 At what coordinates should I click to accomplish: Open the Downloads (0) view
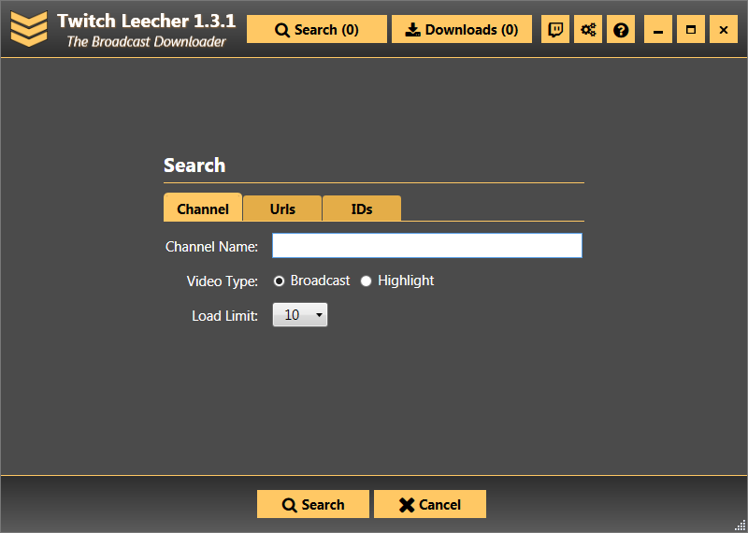[462, 30]
